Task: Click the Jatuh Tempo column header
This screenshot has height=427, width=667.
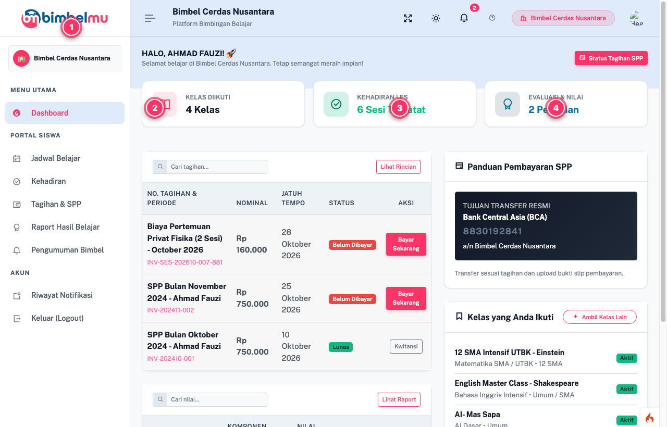Action: [293, 198]
